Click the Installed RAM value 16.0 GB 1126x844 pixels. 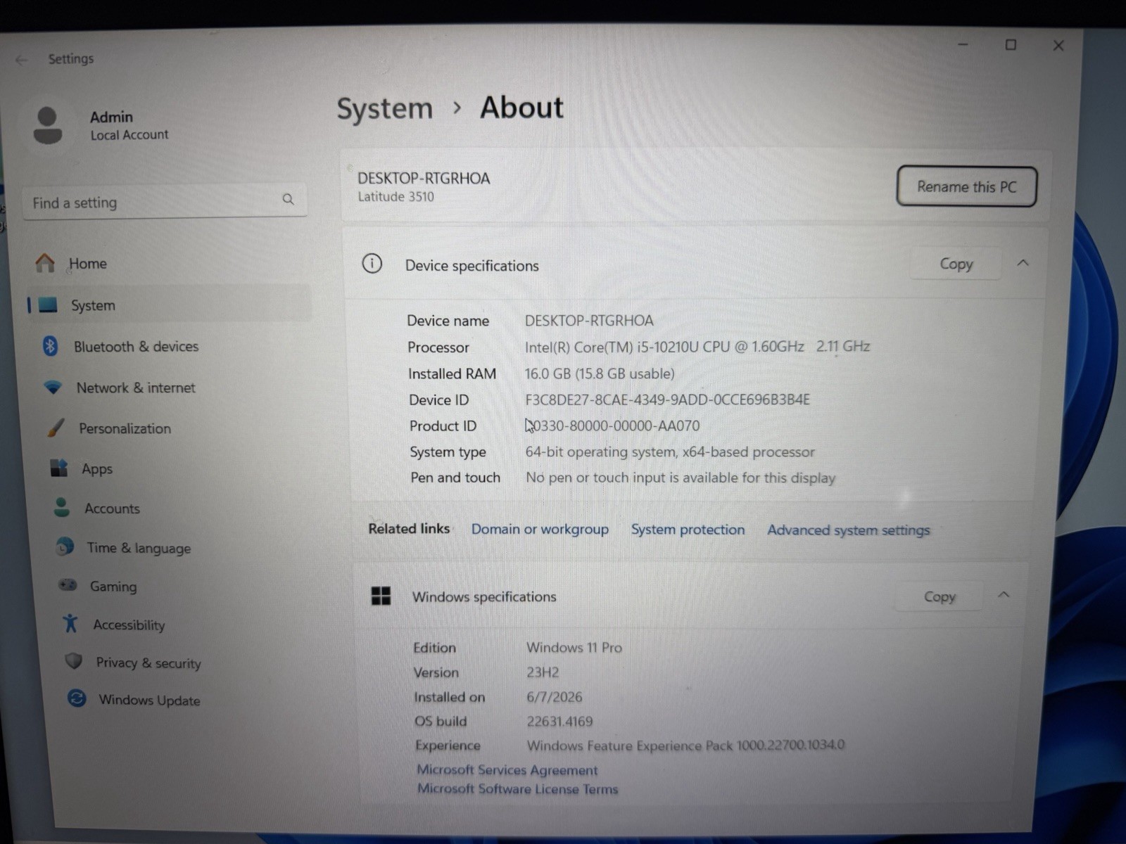[600, 373]
